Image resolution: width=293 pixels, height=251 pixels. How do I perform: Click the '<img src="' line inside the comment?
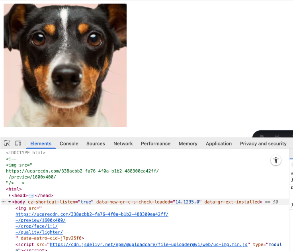click(x=19, y=165)
